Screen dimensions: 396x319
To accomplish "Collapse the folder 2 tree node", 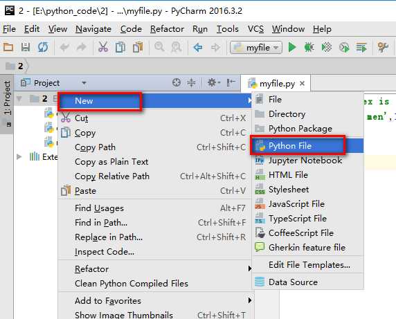I will pyautogui.click(x=19, y=98).
